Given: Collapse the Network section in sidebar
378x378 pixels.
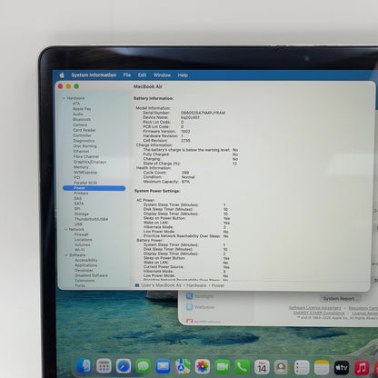Looking at the screenshot, I should click(x=65, y=230).
